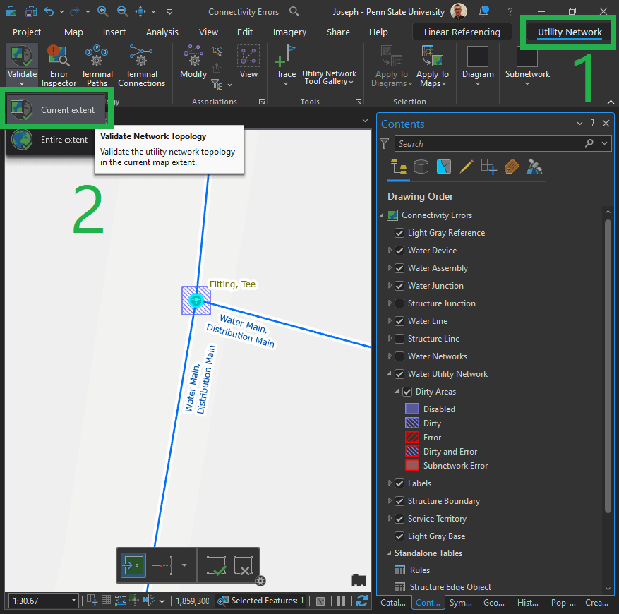Enable the Structure Junction layer
This screenshot has height=614, width=619.
pyautogui.click(x=399, y=303)
